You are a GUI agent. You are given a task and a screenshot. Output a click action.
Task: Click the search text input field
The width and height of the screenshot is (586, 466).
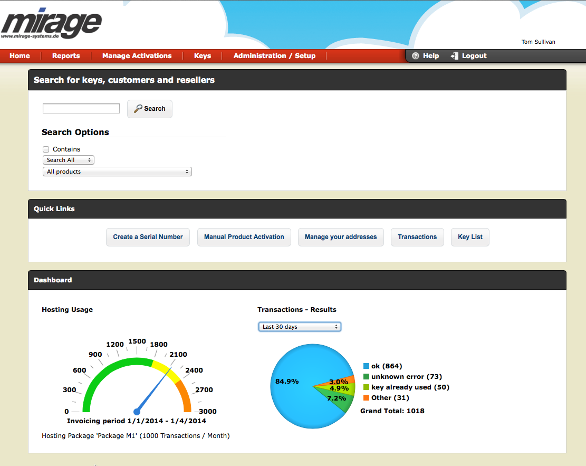pyautogui.click(x=81, y=109)
